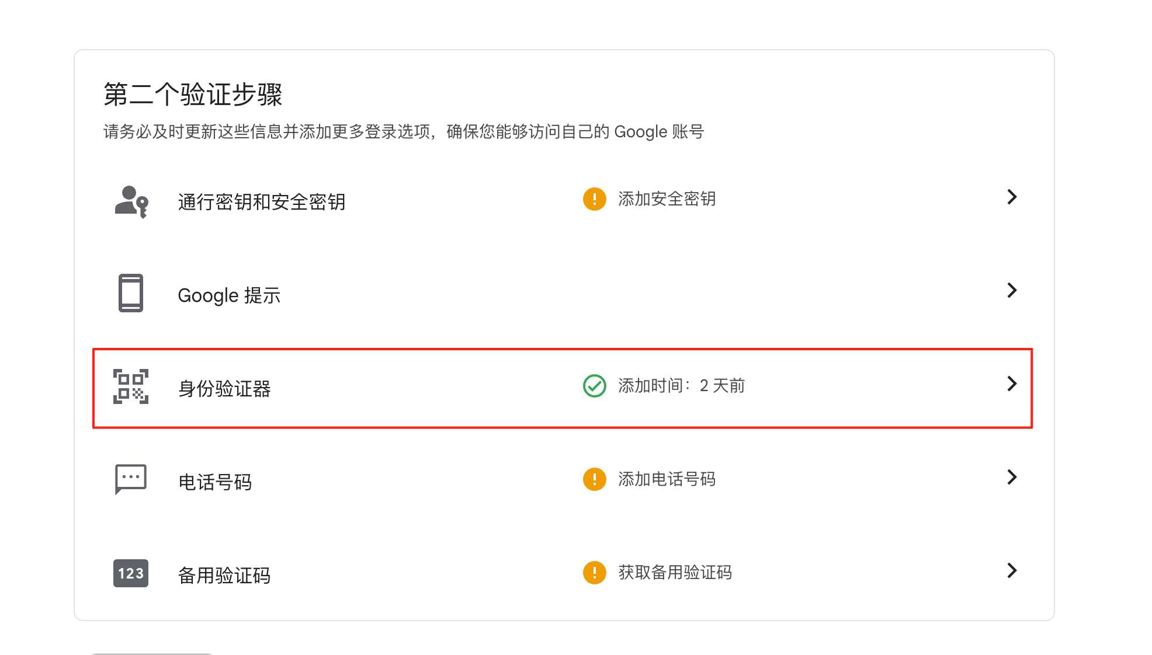Click the orange warning icon beside 添加安全密钥
The image size is (1152, 655).
[x=594, y=199]
